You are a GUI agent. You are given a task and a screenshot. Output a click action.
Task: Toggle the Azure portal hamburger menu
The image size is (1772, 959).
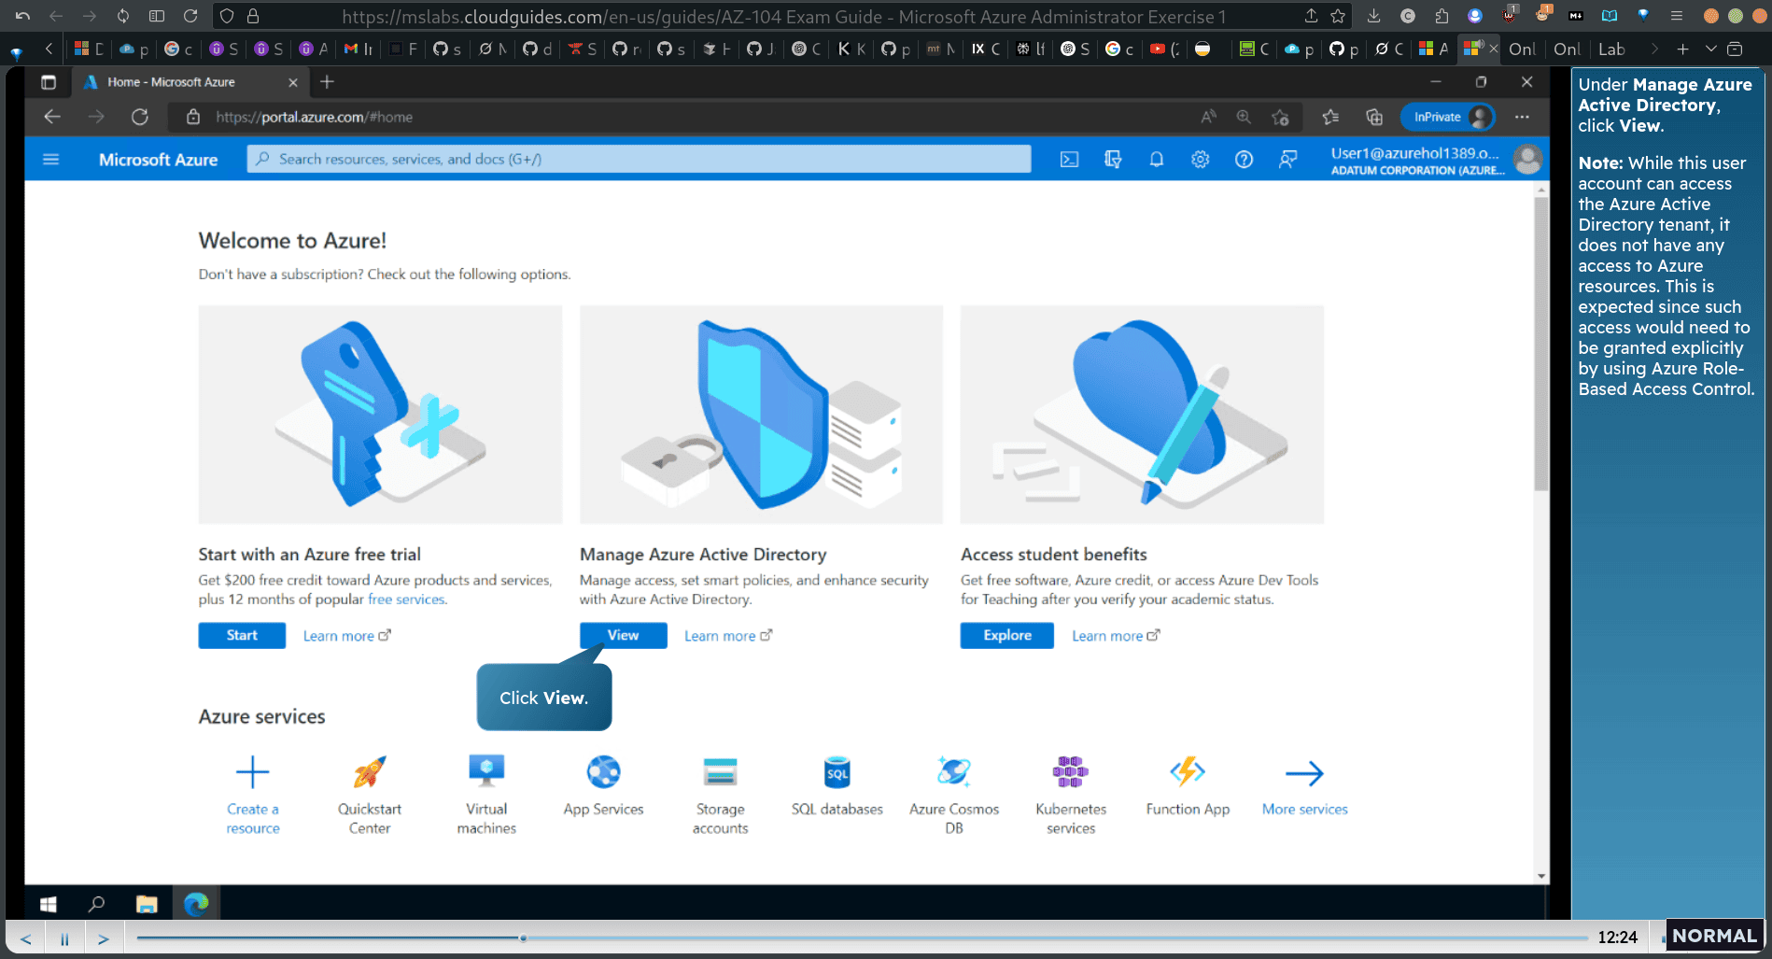click(x=51, y=160)
